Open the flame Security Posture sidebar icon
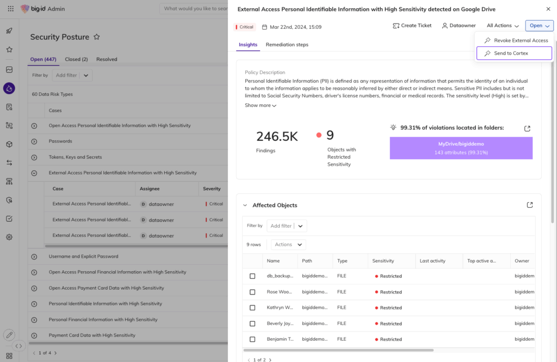Image resolution: width=557 pixels, height=362 pixels. pos(9,88)
